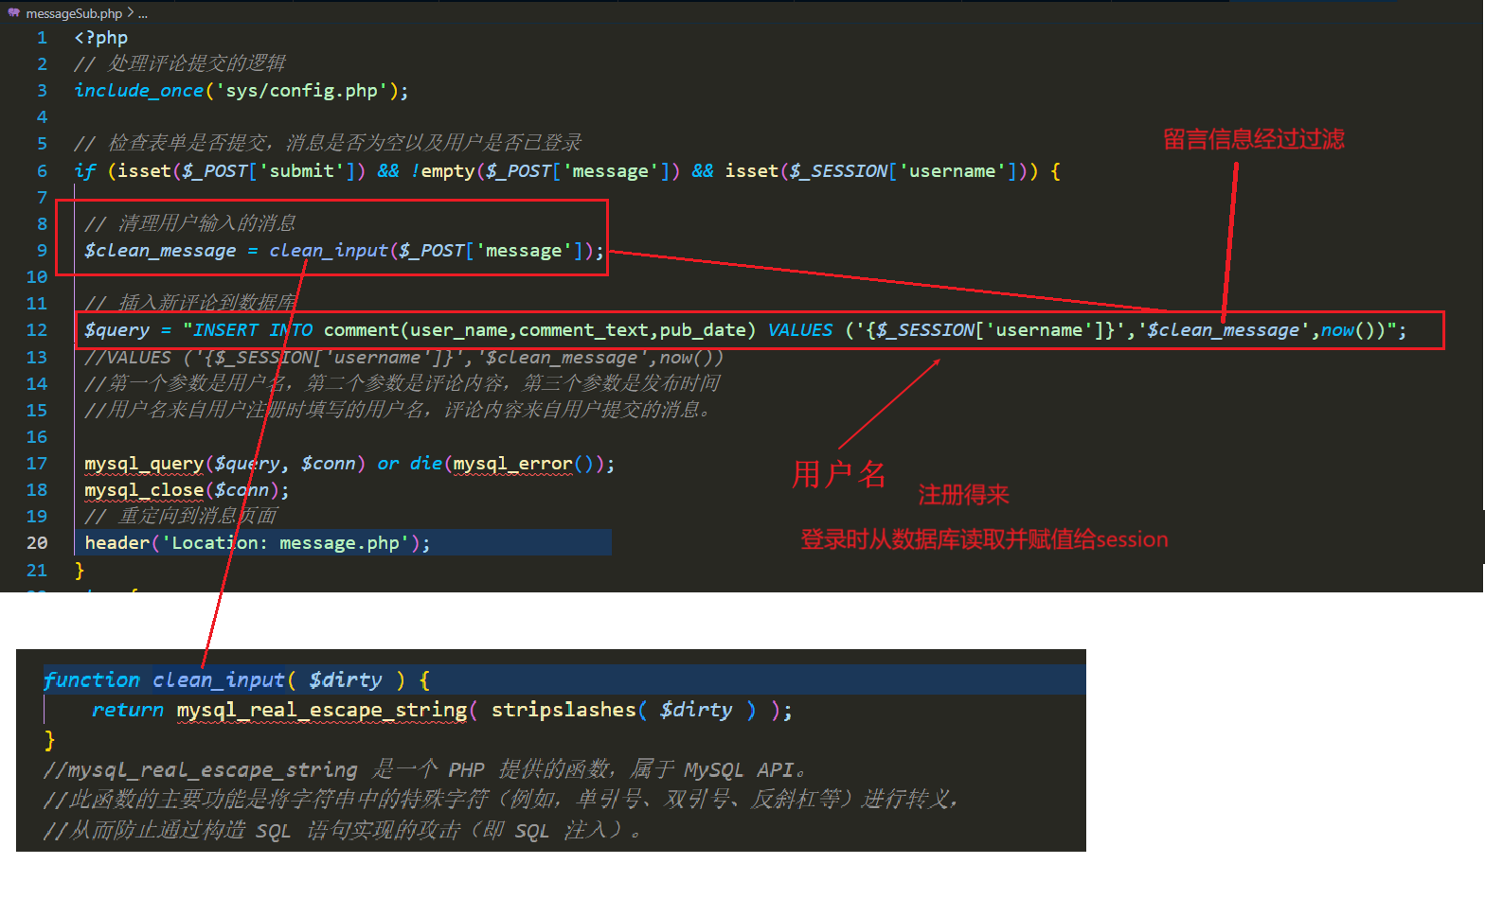Open the messageSub.php breadcrumb item
This screenshot has width=1485, height=899.
(74, 13)
